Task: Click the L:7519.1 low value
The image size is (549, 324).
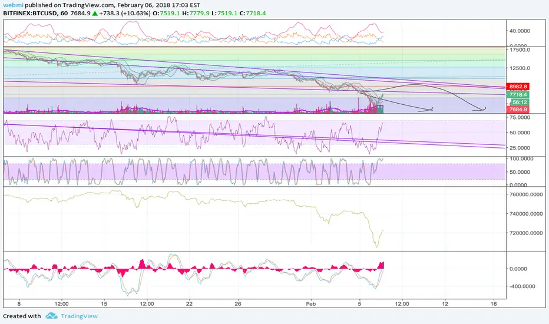Action: pos(224,14)
